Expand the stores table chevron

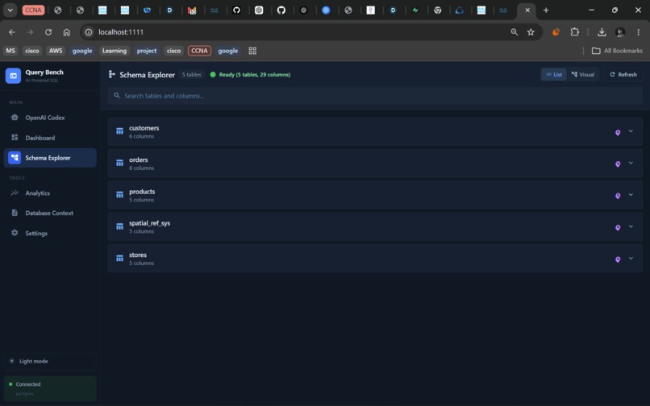631,259
